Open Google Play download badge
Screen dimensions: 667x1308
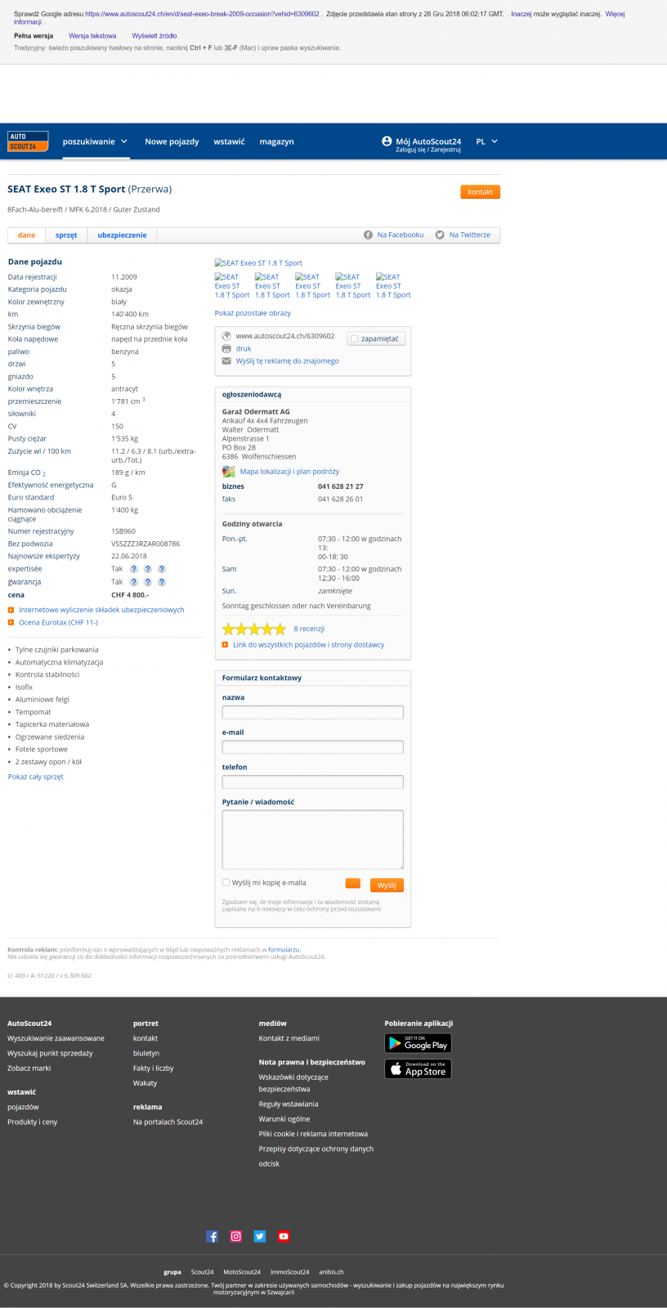[x=418, y=1043]
